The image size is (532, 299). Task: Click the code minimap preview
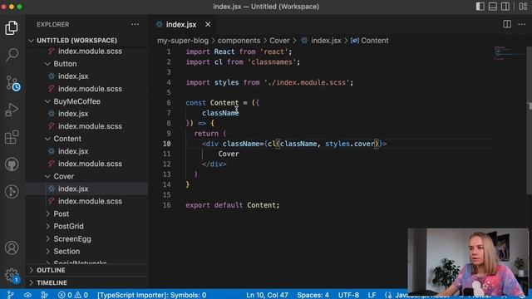coord(508,53)
